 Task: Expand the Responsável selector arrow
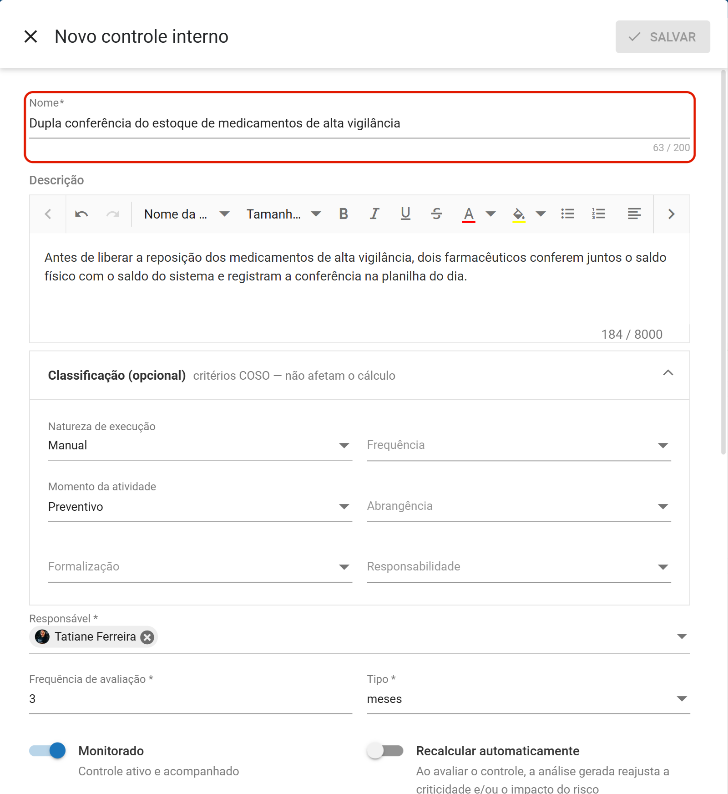(682, 636)
